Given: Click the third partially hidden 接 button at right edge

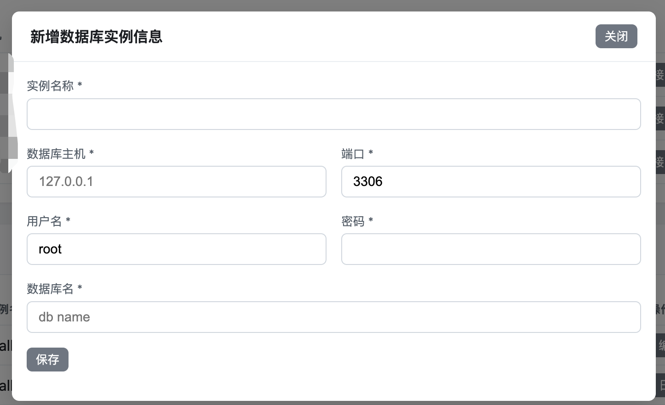Looking at the screenshot, I should (660, 162).
